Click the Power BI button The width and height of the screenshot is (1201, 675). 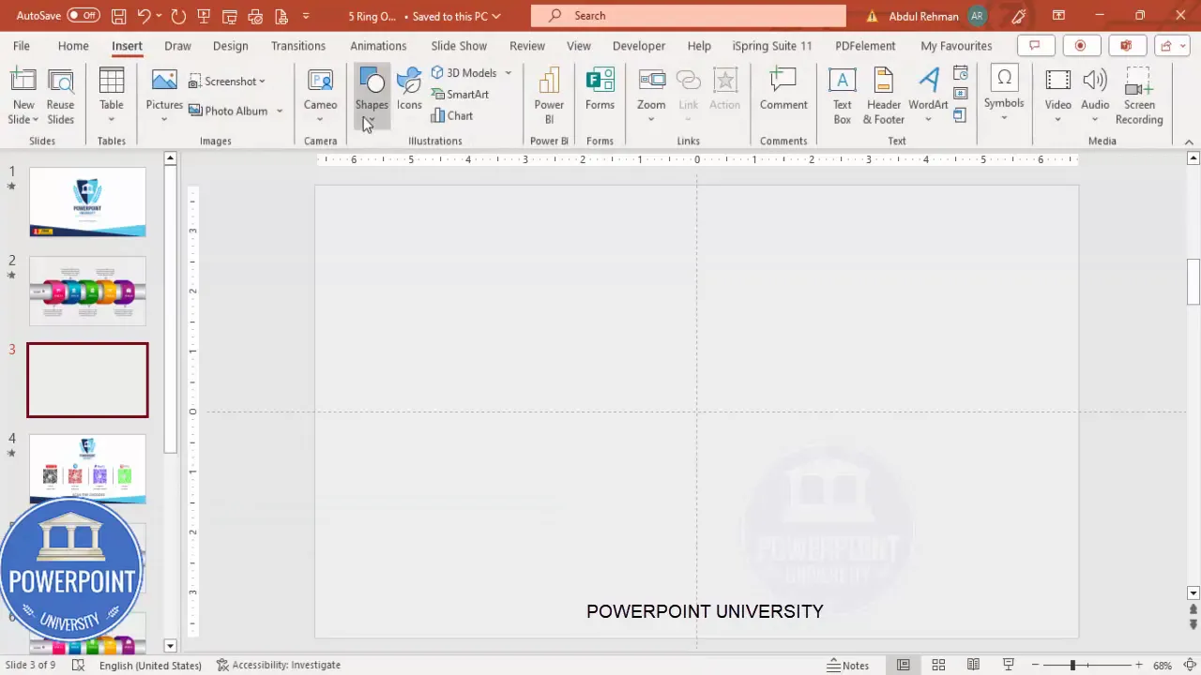point(549,97)
